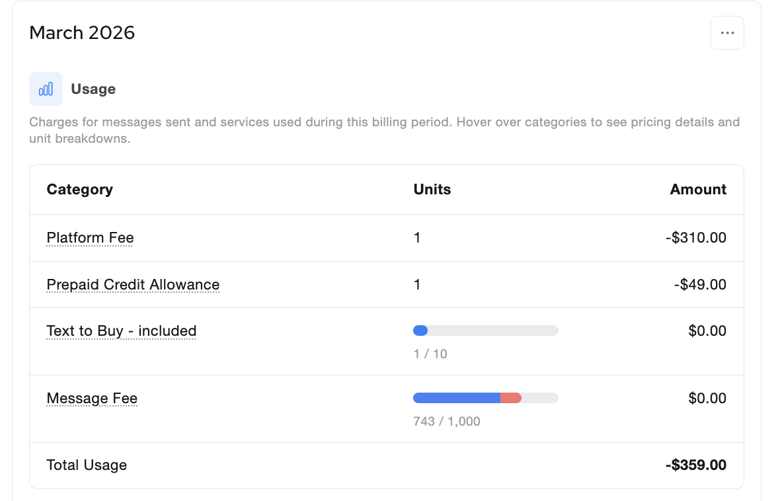Screen dimensions: 776x501
Task: Click the March 2026 billing period heading
Action: 82,33
